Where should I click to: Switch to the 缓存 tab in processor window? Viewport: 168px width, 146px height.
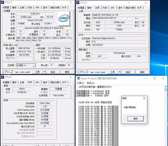[x=14, y=8]
